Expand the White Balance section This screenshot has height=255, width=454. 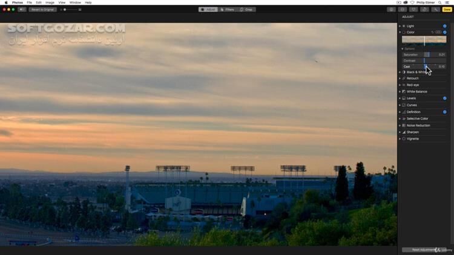coord(400,92)
